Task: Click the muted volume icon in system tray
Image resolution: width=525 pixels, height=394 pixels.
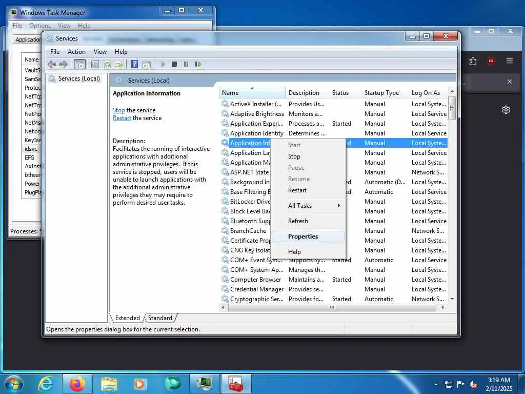Action: click(x=473, y=385)
